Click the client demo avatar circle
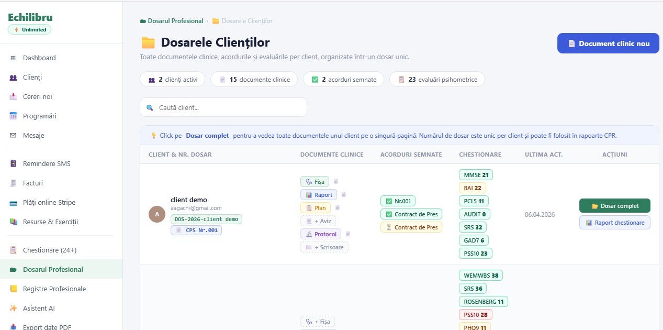663x330 pixels. tap(157, 214)
